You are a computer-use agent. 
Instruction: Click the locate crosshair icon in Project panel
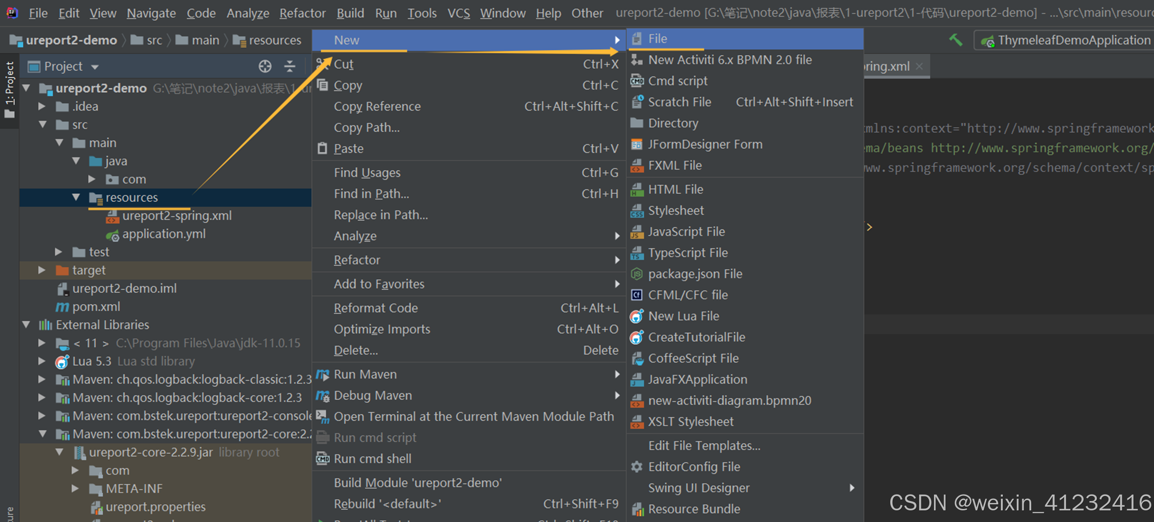[x=265, y=66]
